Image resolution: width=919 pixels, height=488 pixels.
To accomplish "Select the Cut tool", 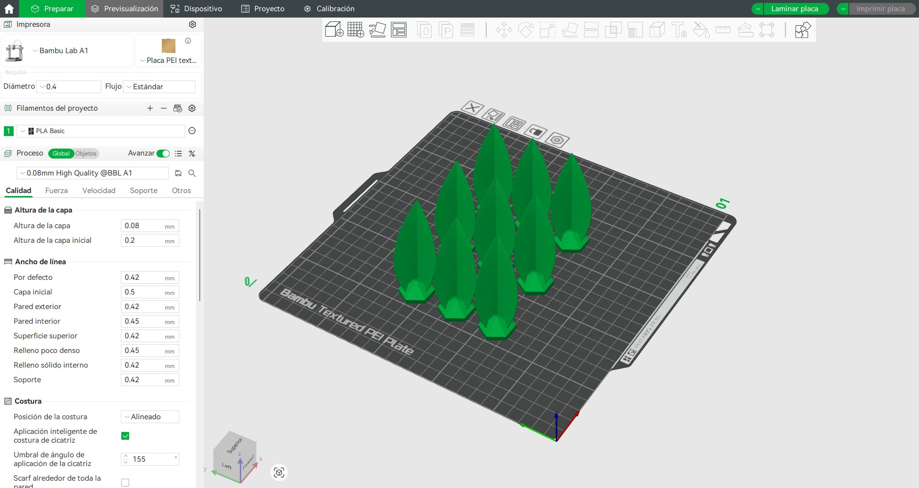I will (x=591, y=30).
